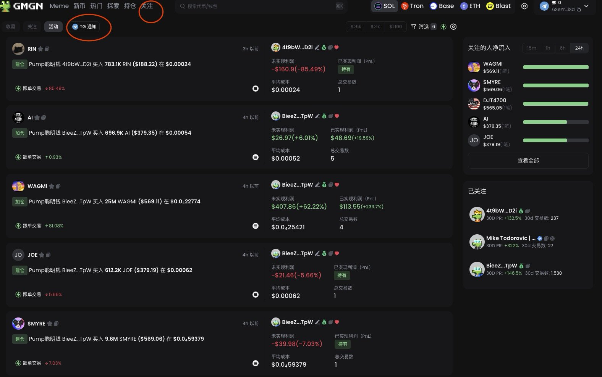Open TG 通知 Telegram notifications
The width and height of the screenshot is (602, 377).
coord(84,27)
